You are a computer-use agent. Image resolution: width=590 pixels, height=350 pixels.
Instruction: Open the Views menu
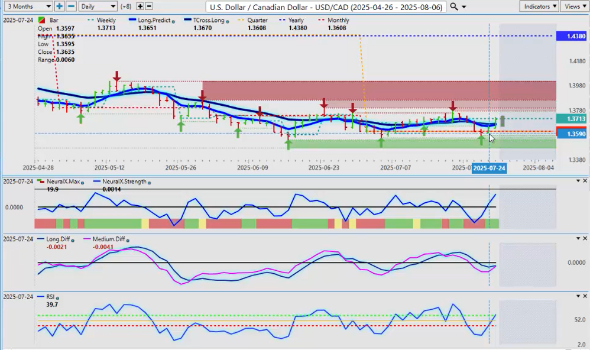(574, 6)
